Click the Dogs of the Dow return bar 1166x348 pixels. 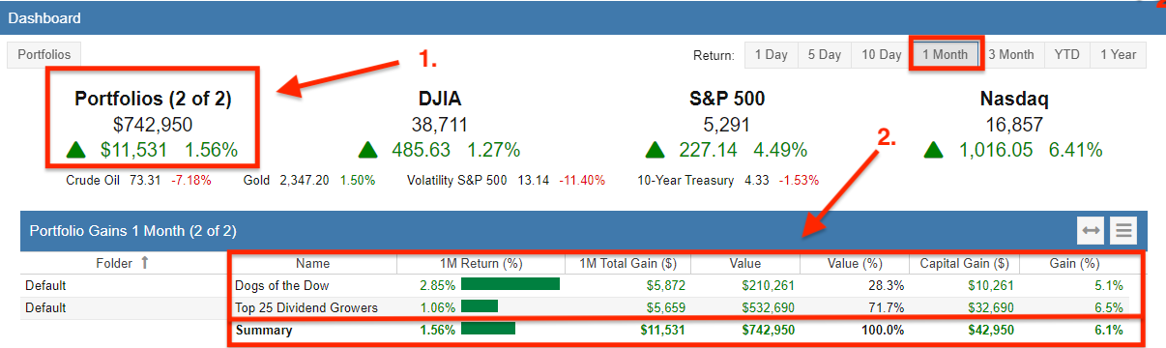[510, 284]
